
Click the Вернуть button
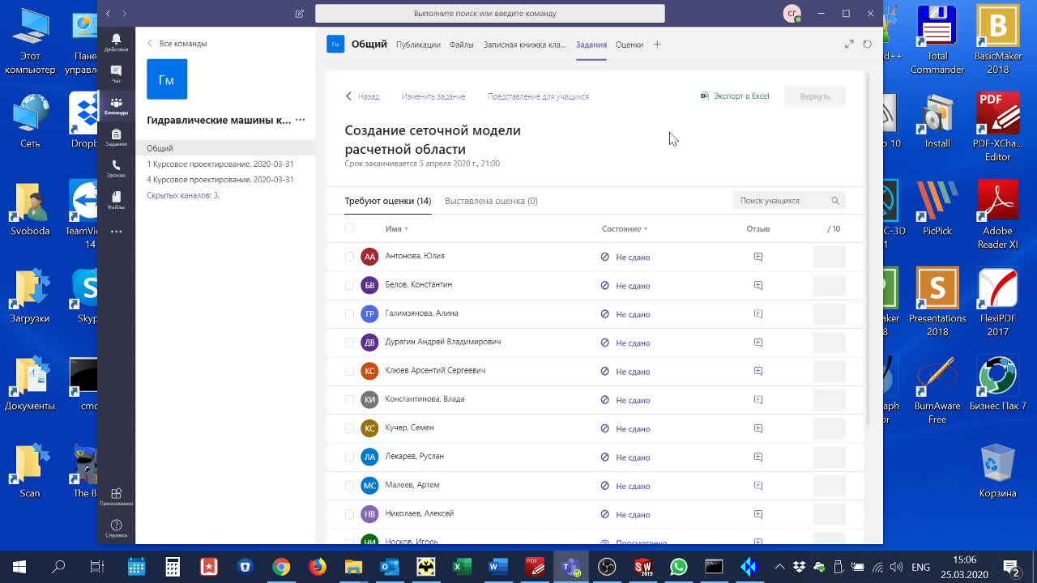click(815, 96)
